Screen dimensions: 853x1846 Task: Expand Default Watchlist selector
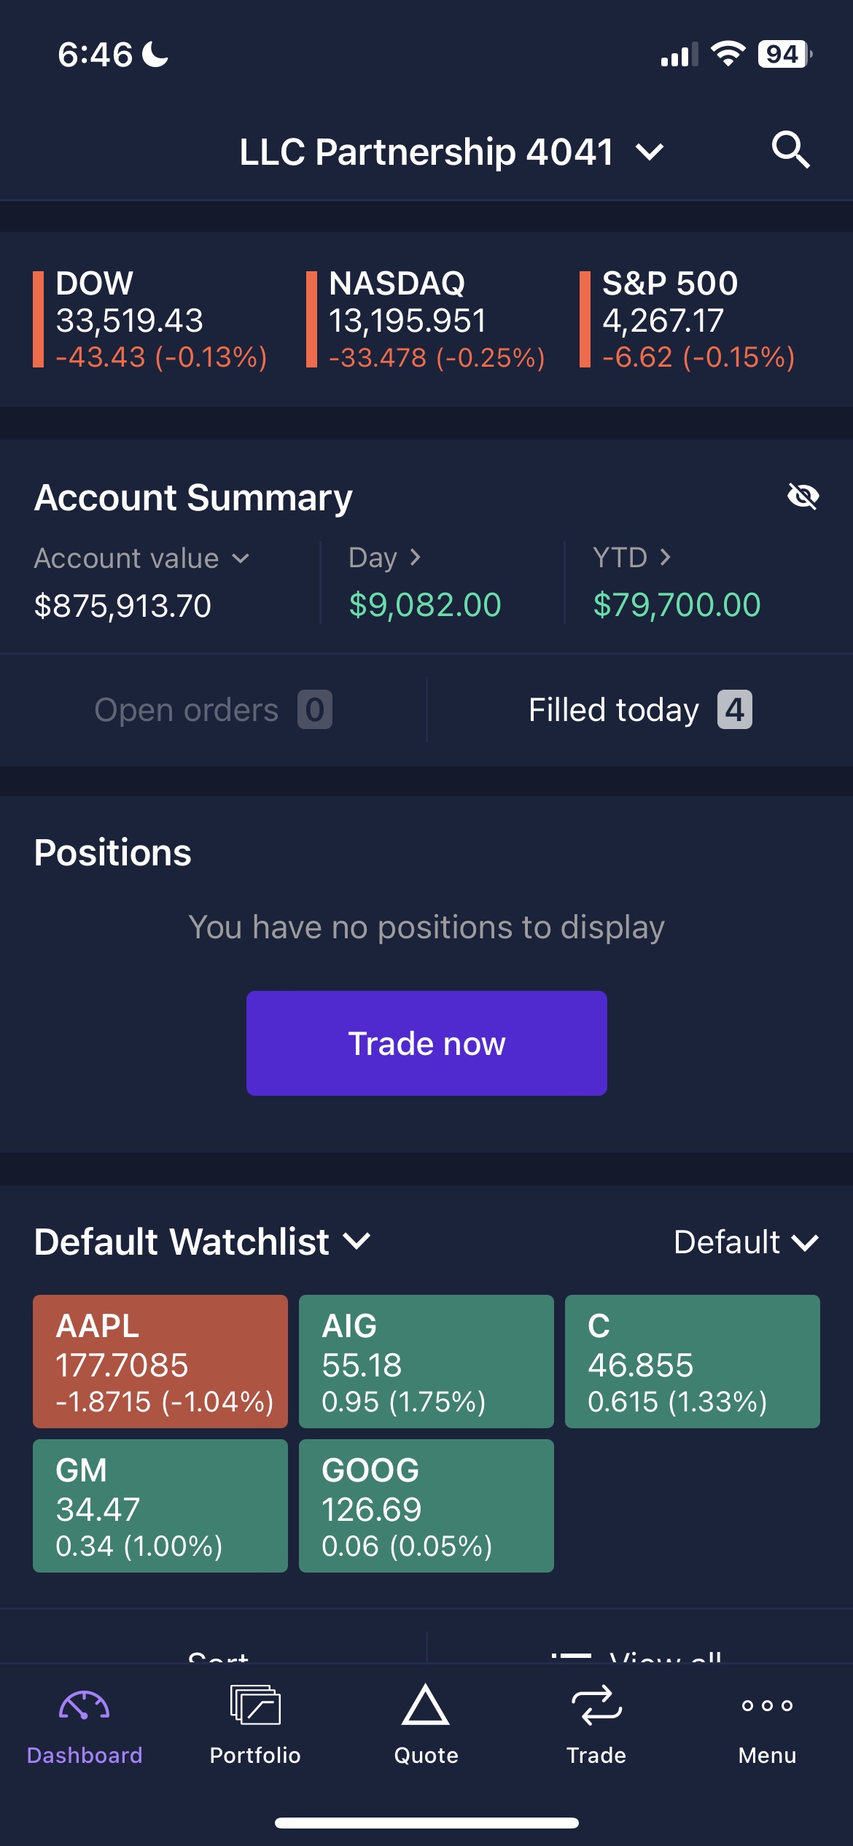pos(203,1242)
